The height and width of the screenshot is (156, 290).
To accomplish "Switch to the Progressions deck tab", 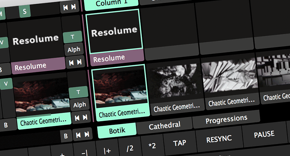I will pyautogui.click(x=226, y=119).
